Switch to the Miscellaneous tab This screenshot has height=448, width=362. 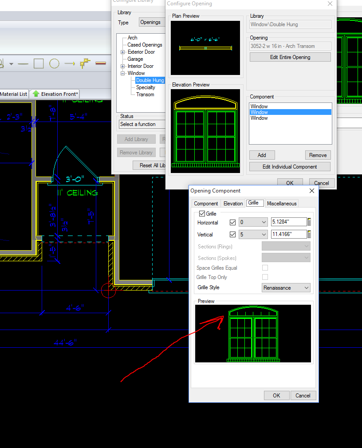282,203
